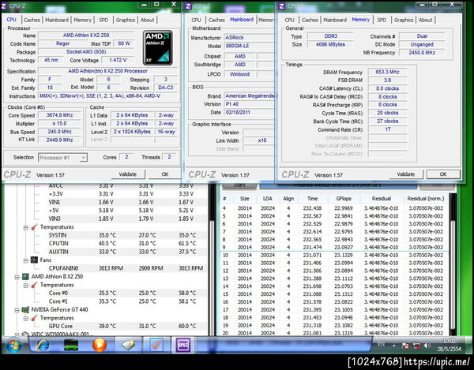Open the orange checkmark app on the taskbar

point(156,345)
